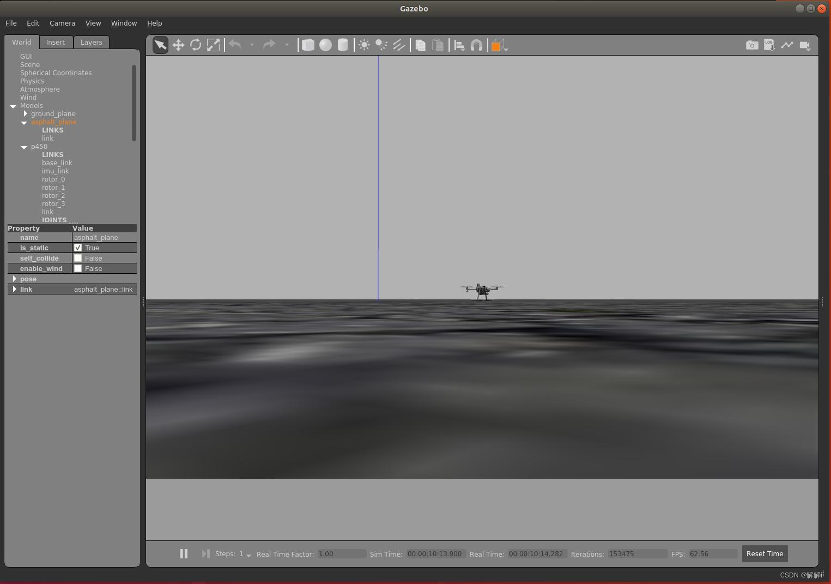
Task: Open the plot graph icon
Action: pos(787,45)
